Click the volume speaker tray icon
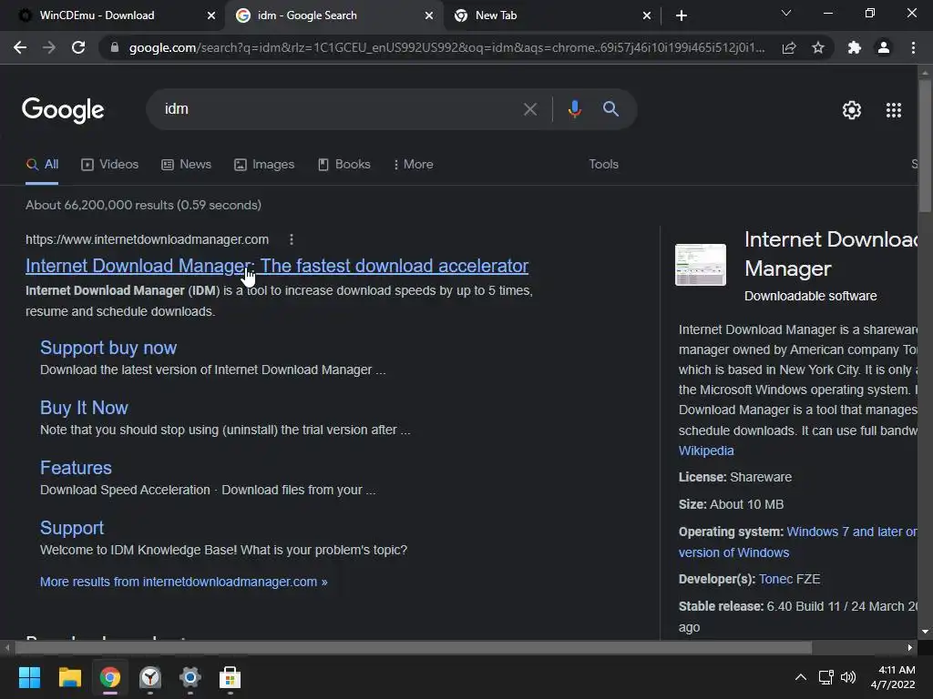The image size is (933, 699). (848, 677)
